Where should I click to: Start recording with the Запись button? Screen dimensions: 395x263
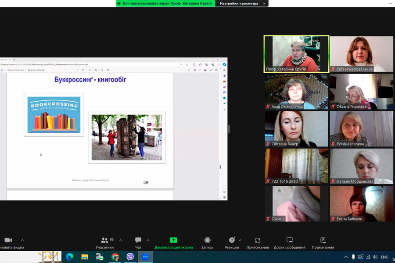(207, 242)
